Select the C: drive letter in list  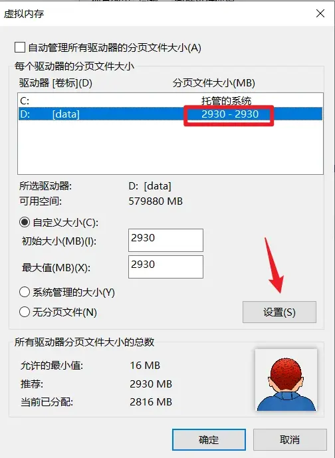[x=25, y=101]
